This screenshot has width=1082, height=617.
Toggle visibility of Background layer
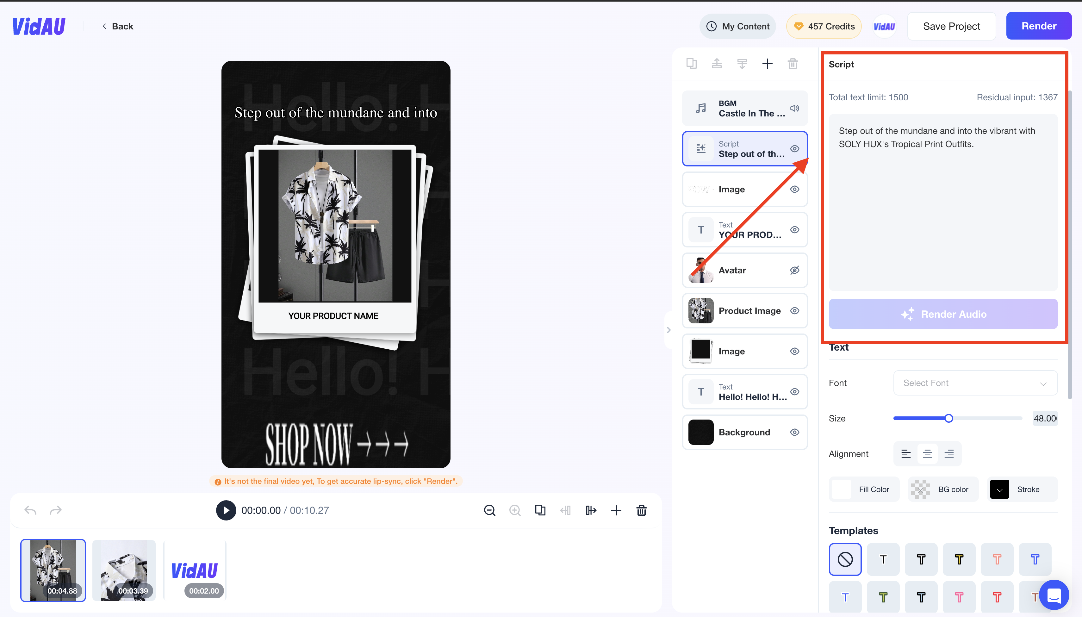[x=794, y=432]
